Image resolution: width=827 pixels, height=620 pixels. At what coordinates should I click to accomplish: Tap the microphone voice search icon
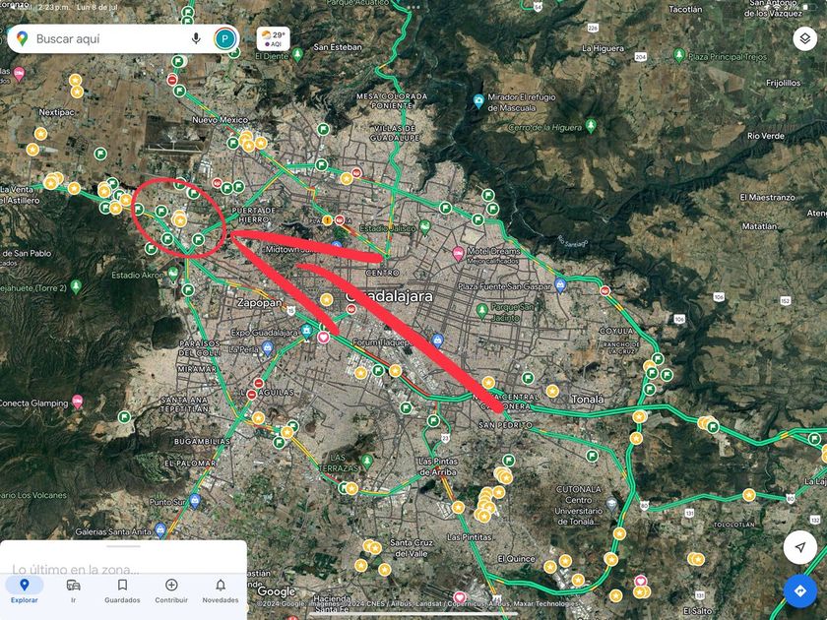pos(196,38)
